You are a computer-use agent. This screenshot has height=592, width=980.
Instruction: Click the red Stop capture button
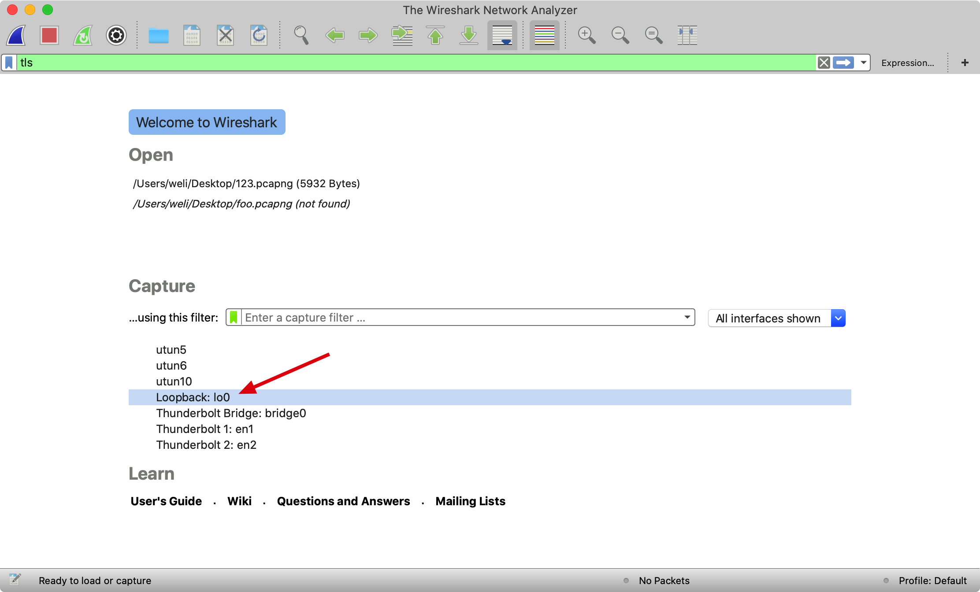[49, 35]
